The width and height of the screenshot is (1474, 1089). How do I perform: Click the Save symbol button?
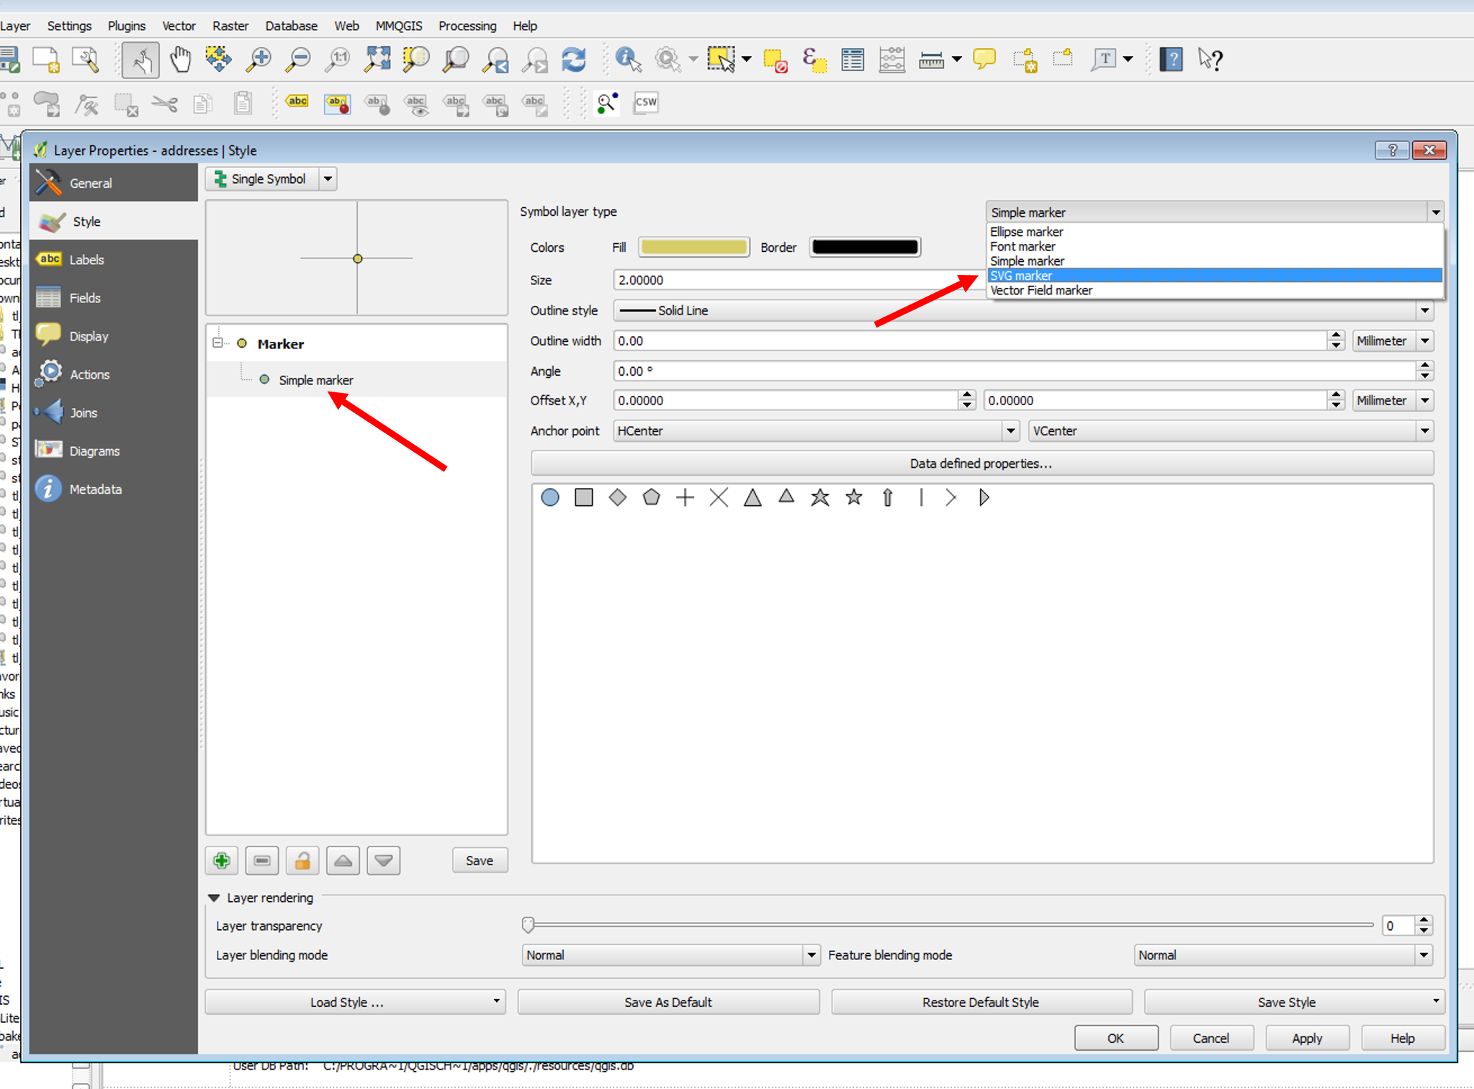point(480,861)
